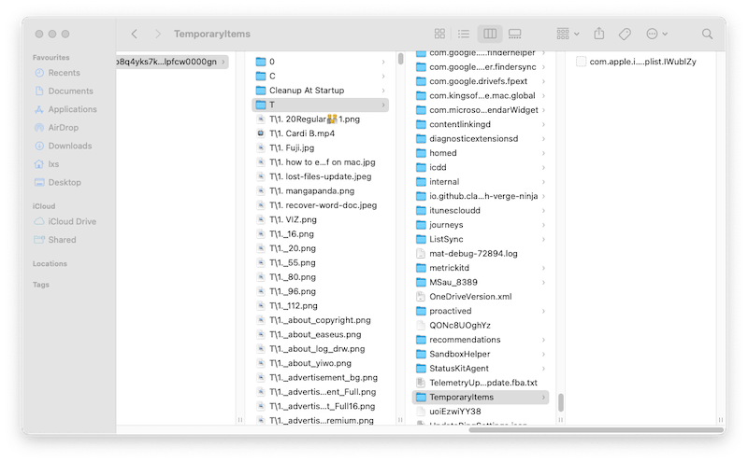
Task: Open the Group By dropdown
Action: point(568,34)
